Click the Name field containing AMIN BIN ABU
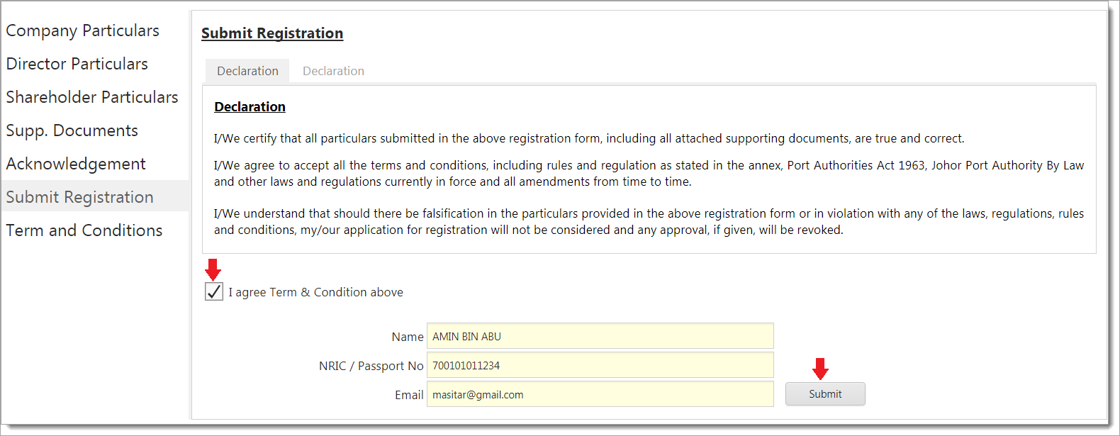 coord(600,336)
